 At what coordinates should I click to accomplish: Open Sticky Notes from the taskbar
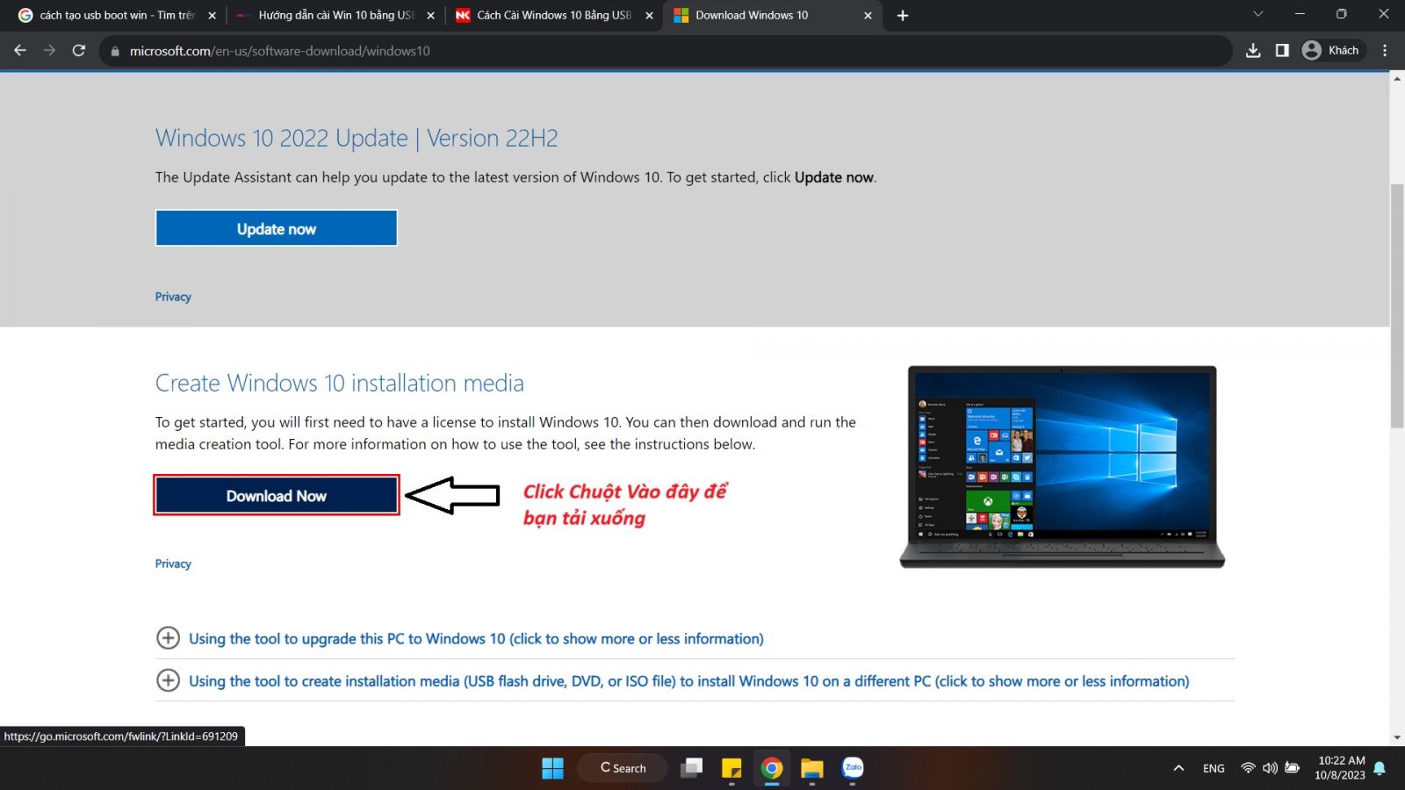point(731,768)
